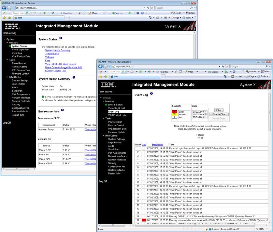Click the yellow W severity swatch
Viewport: 273px width, 232px height.
click(174, 114)
